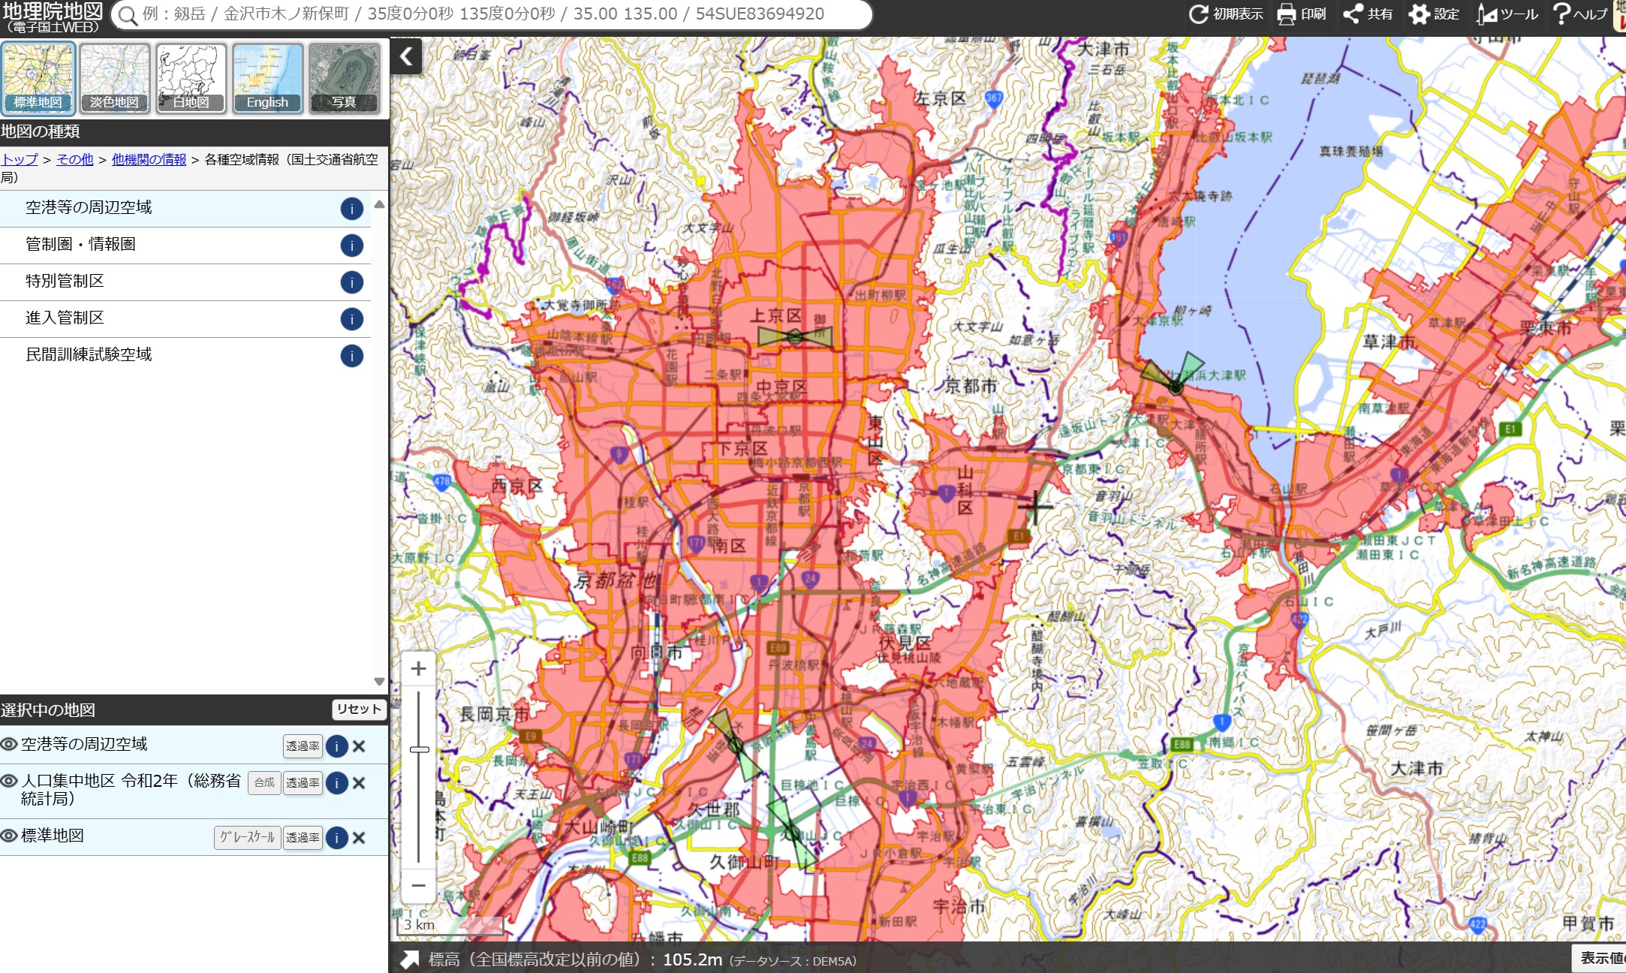
Task: Toggle visibility of 人口集中地区 layer
Action: point(9,781)
